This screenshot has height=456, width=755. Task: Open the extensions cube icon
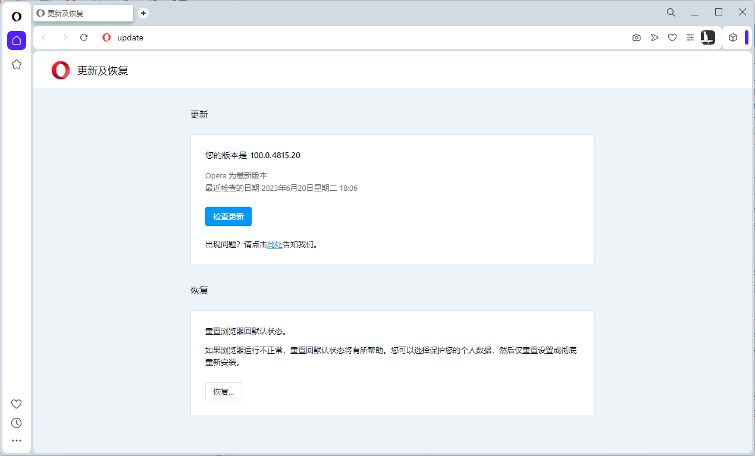click(x=733, y=37)
